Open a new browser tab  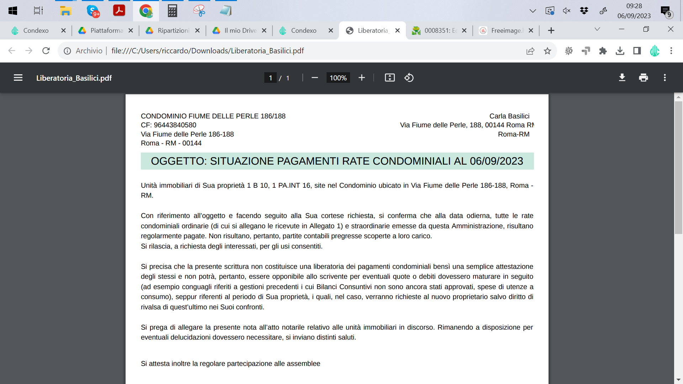pyautogui.click(x=551, y=31)
